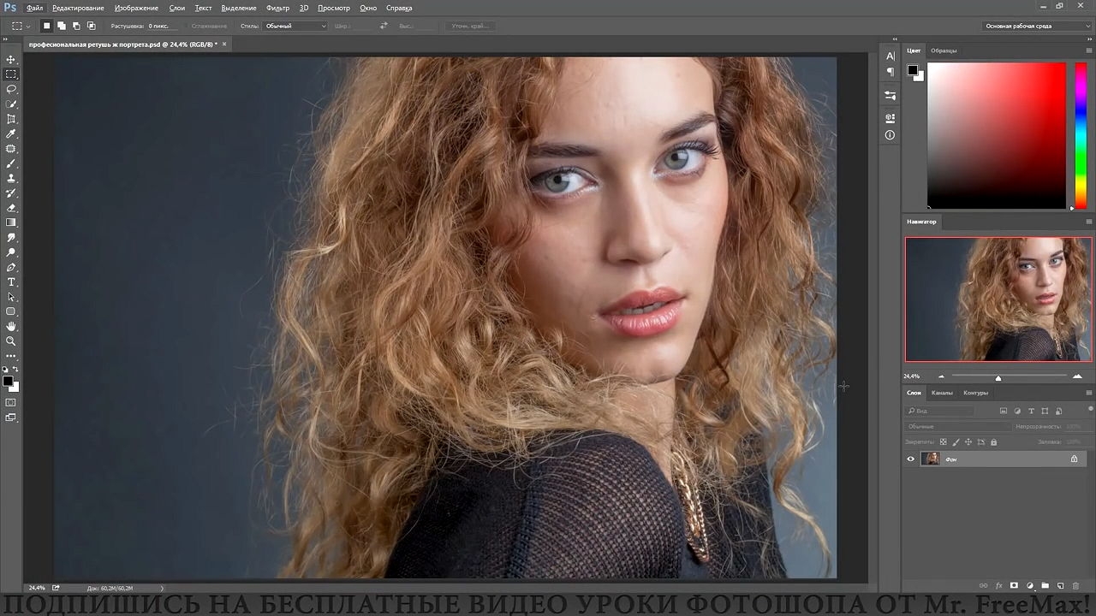Open the layer filter Вид dropdown
The width and height of the screenshot is (1096, 616).
click(940, 411)
